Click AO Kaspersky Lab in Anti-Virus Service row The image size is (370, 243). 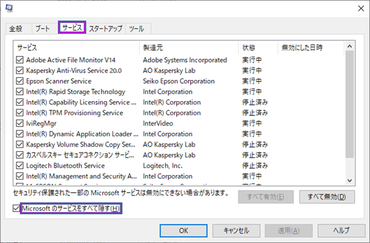pyautogui.click(x=169, y=71)
